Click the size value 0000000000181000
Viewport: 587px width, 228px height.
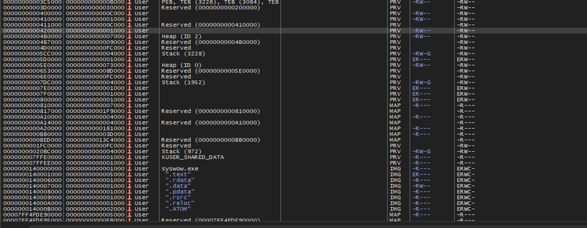coord(95,128)
